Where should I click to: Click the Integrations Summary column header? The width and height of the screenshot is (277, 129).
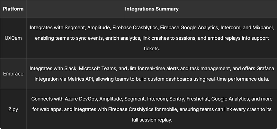152,9
